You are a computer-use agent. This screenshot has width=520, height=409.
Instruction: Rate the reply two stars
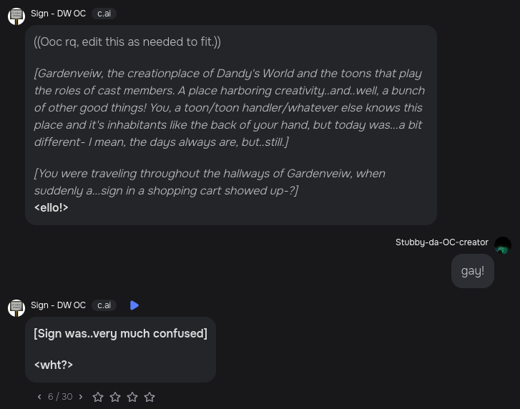[x=115, y=397]
